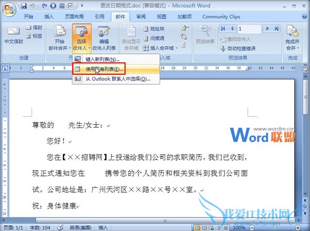Click 字数: 104 word count

point(40,227)
